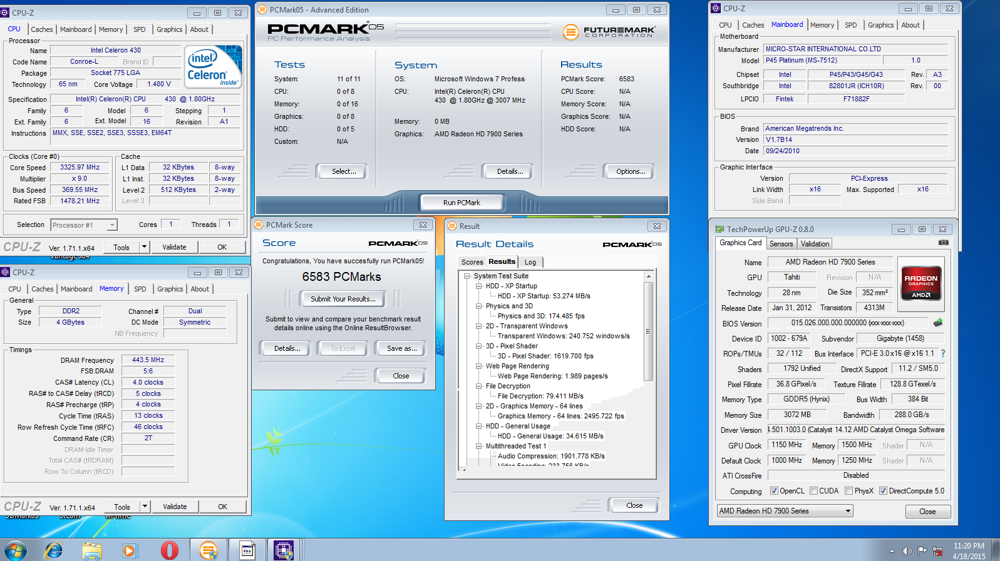Click the Futuremark logo in PCMark05 window
The width and height of the screenshot is (1000, 561).
pyautogui.click(x=609, y=31)
